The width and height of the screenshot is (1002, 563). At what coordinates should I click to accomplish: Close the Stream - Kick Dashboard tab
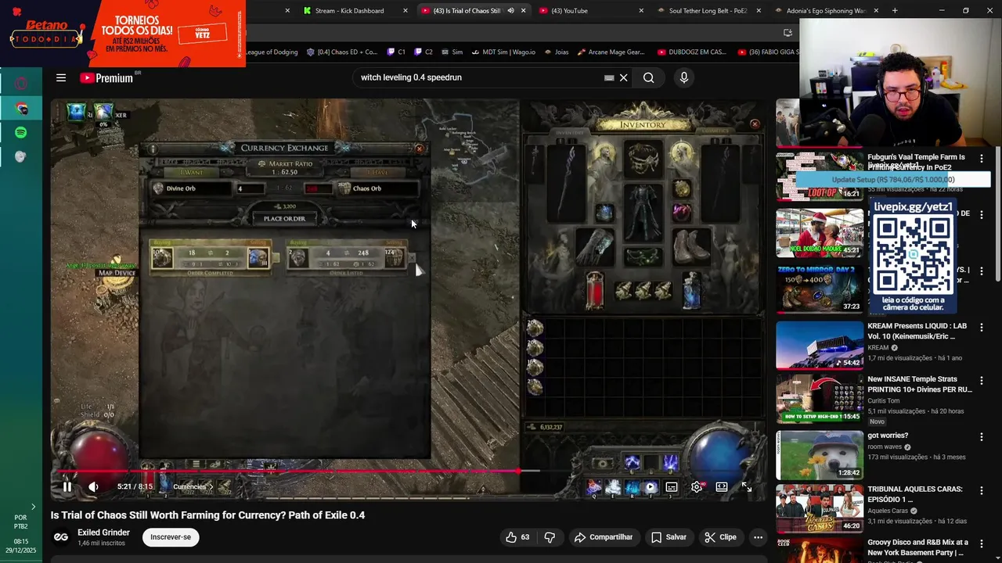pos(405,11)
